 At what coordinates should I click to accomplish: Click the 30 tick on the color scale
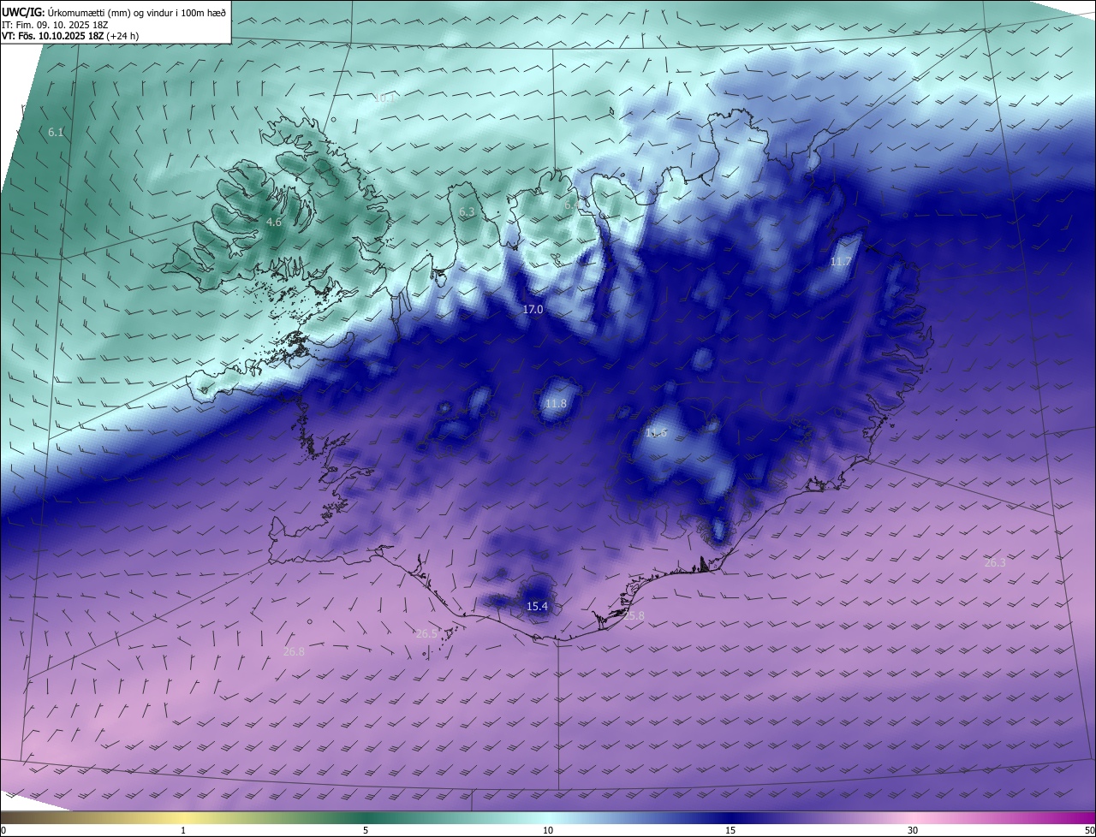pyautogui.click(x=913, y=830)
